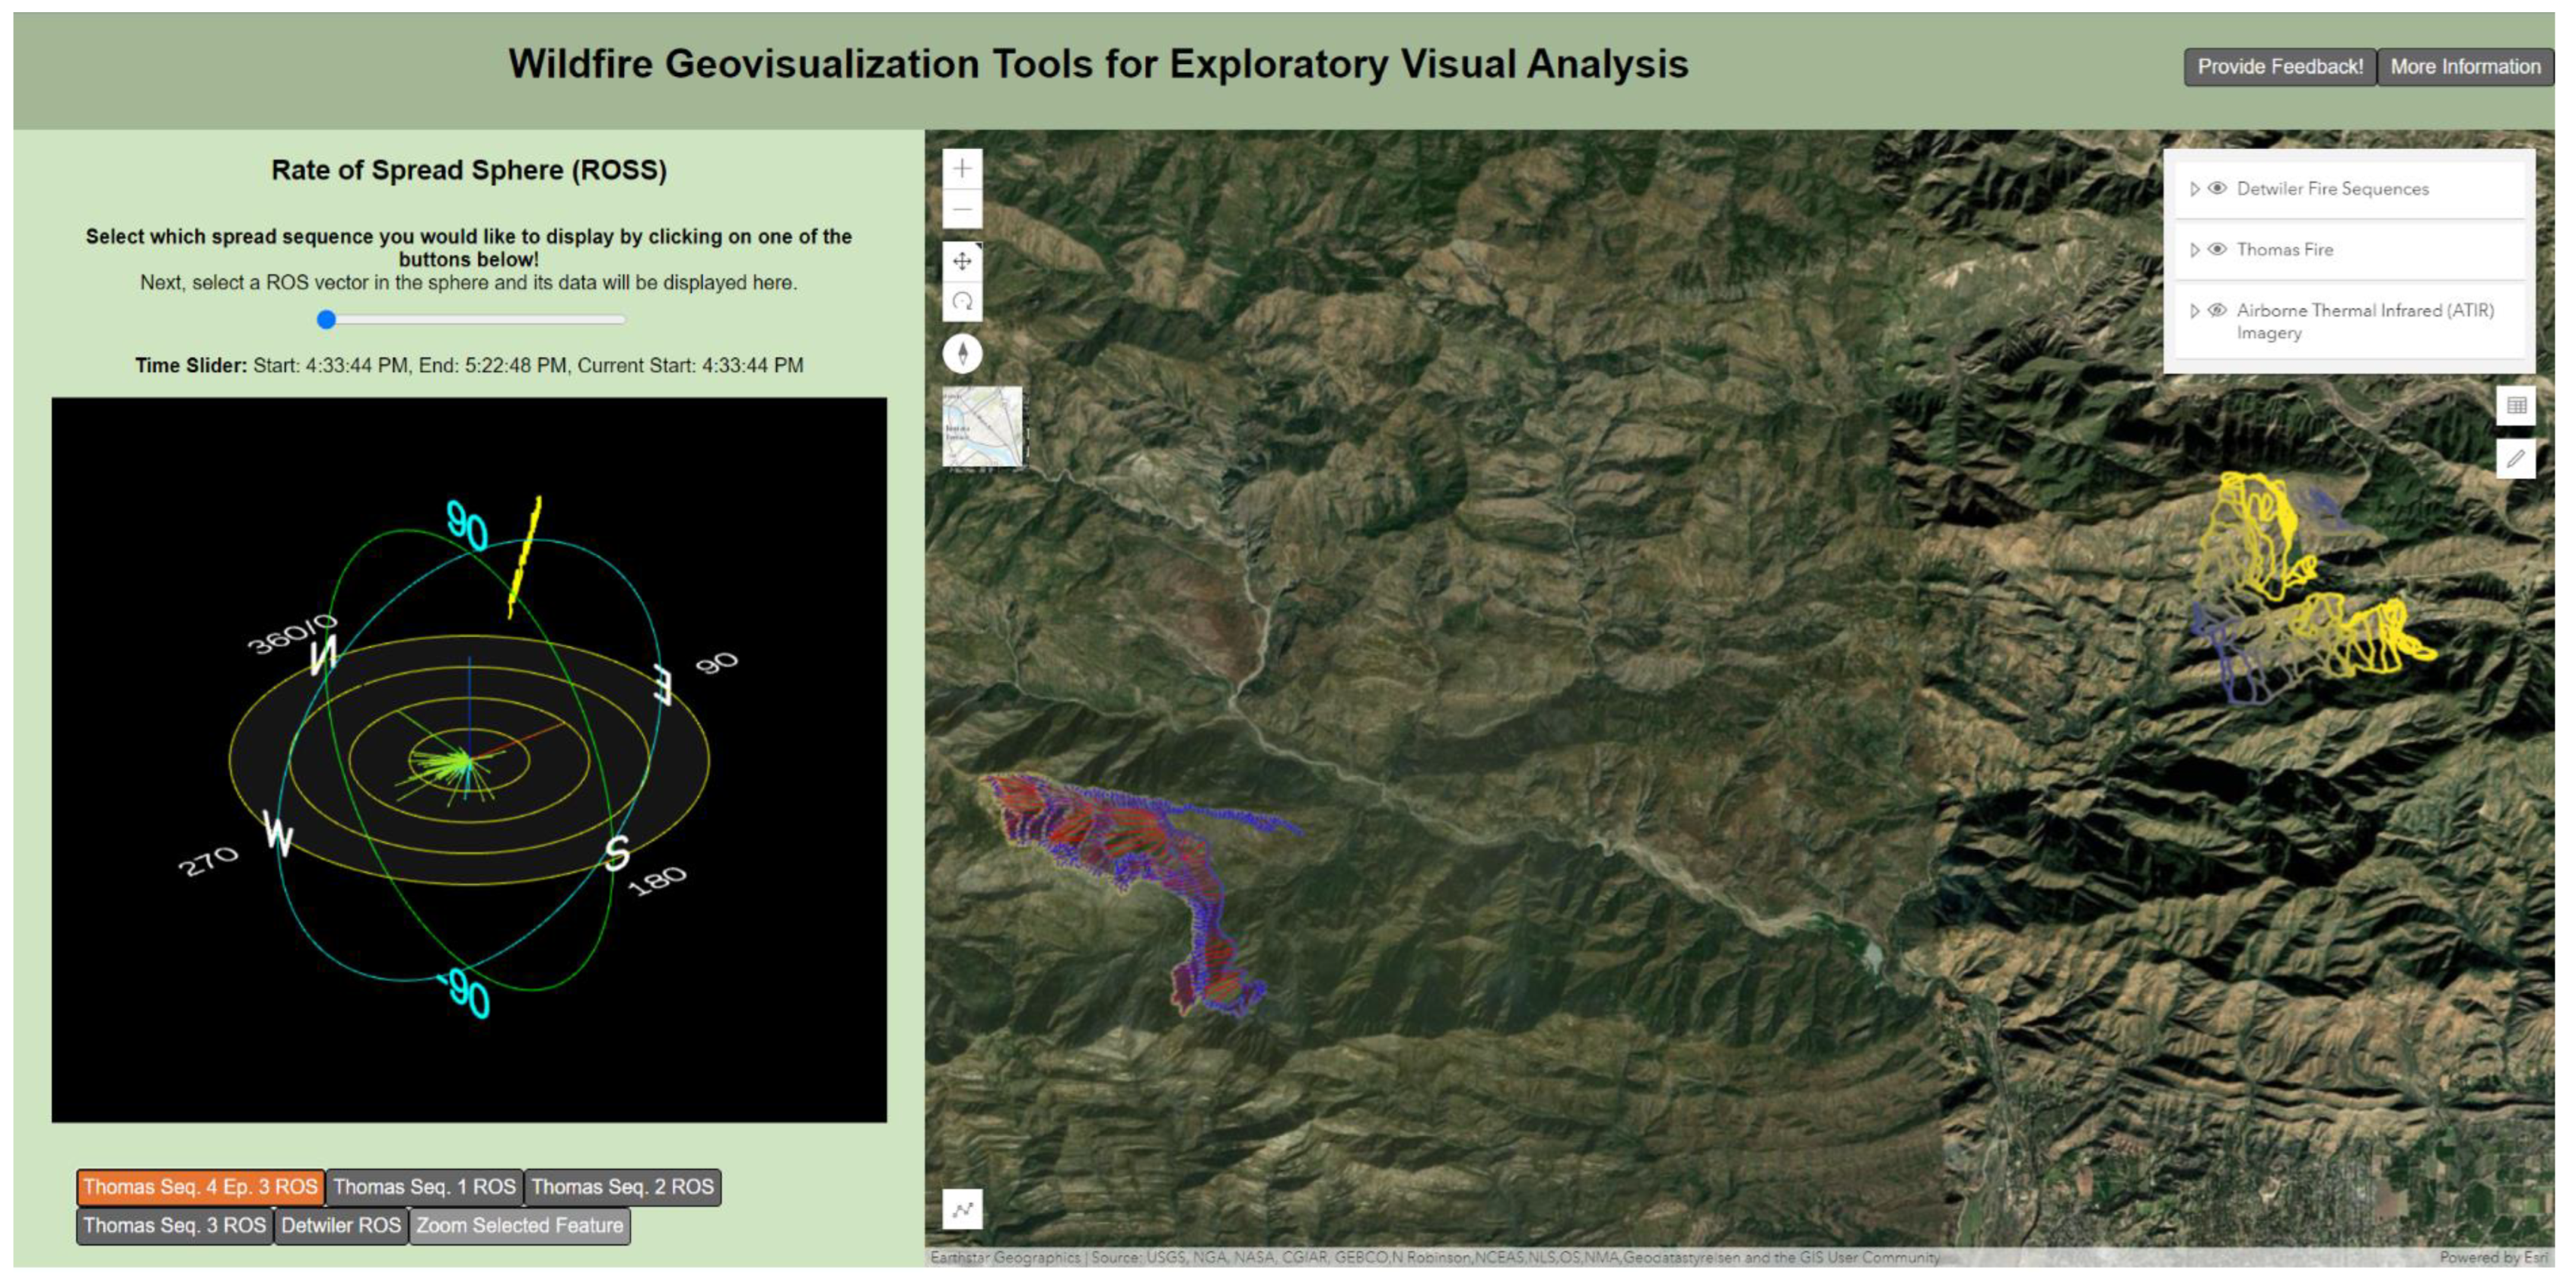Toggle visibility of Thomas Fire layer
The height and width of the screenshot is (1286, 2576).
click(2217, 249)
